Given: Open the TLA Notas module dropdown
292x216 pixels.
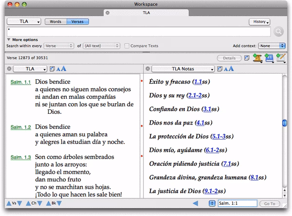Looking at the screenshot, I should (x=182, y=69).
